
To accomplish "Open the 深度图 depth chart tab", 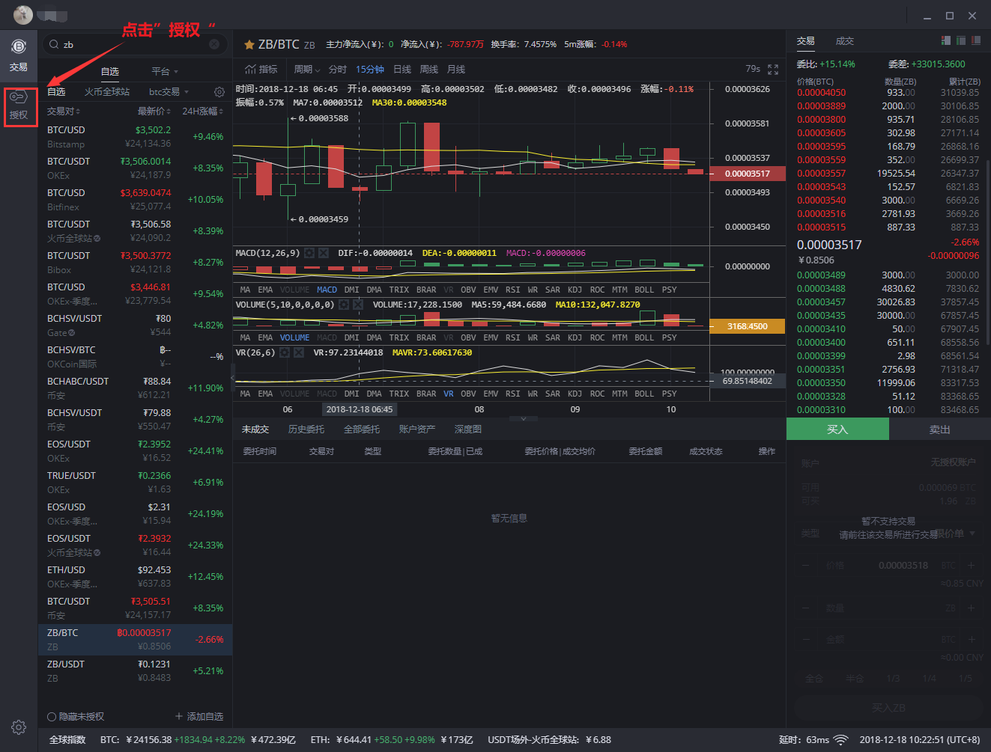I will pyautogui.click(x=468, y=430).
